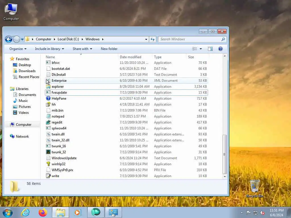Select the regedit application icon

pos(48,122)
